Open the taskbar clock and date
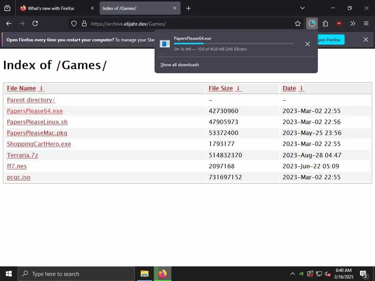Screen dimensions: 375x281 point(344,274)
